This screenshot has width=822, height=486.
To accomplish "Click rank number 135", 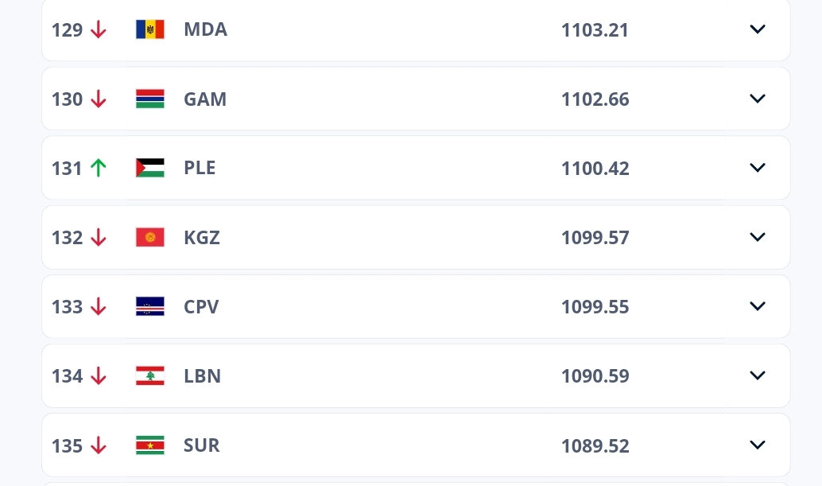I will pos(67,445).
